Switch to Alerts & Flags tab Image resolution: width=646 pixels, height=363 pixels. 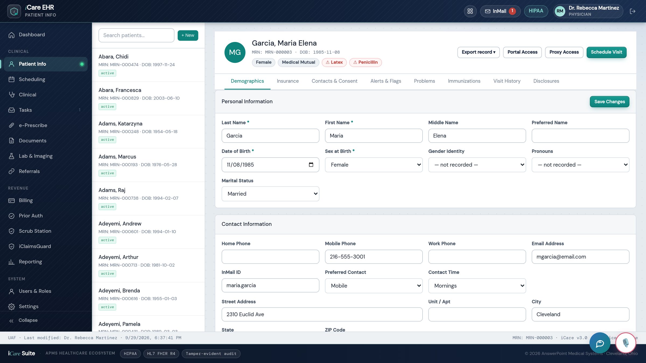coord(385,81)
